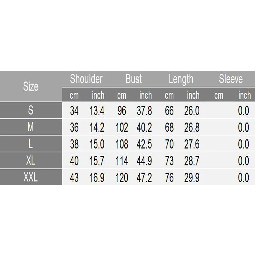The width and height of the screenshot is (255, 255).
Task: Pick the XXL size row label
Action: (x=31, y=178)
